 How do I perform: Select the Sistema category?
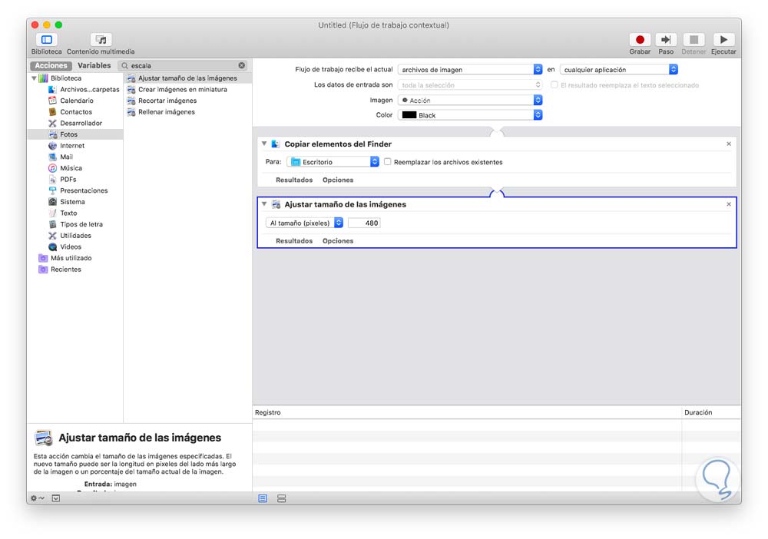point(67,202)
